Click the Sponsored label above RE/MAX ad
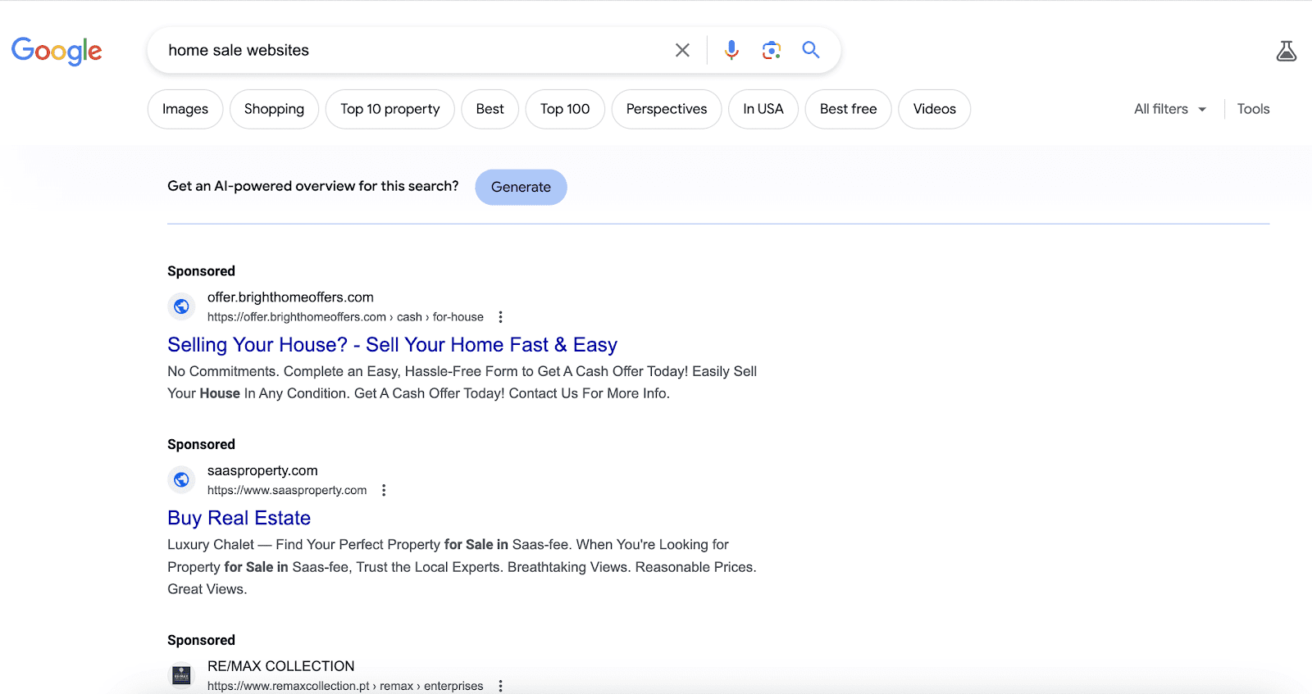This screenshot has height=694, width=1312. 201,640
